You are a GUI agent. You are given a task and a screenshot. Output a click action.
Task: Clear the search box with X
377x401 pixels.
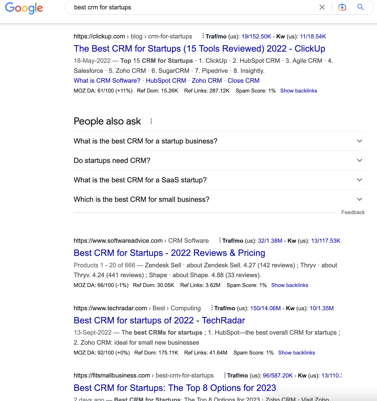[x=322, y=7]
